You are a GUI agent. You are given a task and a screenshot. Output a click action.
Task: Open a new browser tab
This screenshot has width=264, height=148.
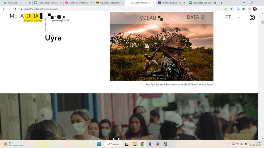pyautogui.click(x=221, y=3)
